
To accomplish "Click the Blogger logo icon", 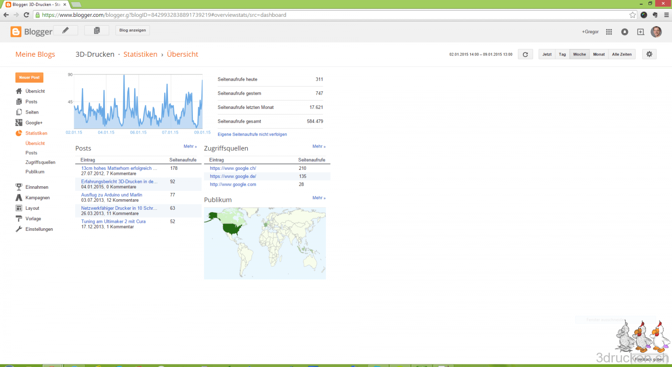I will point(16,32).
